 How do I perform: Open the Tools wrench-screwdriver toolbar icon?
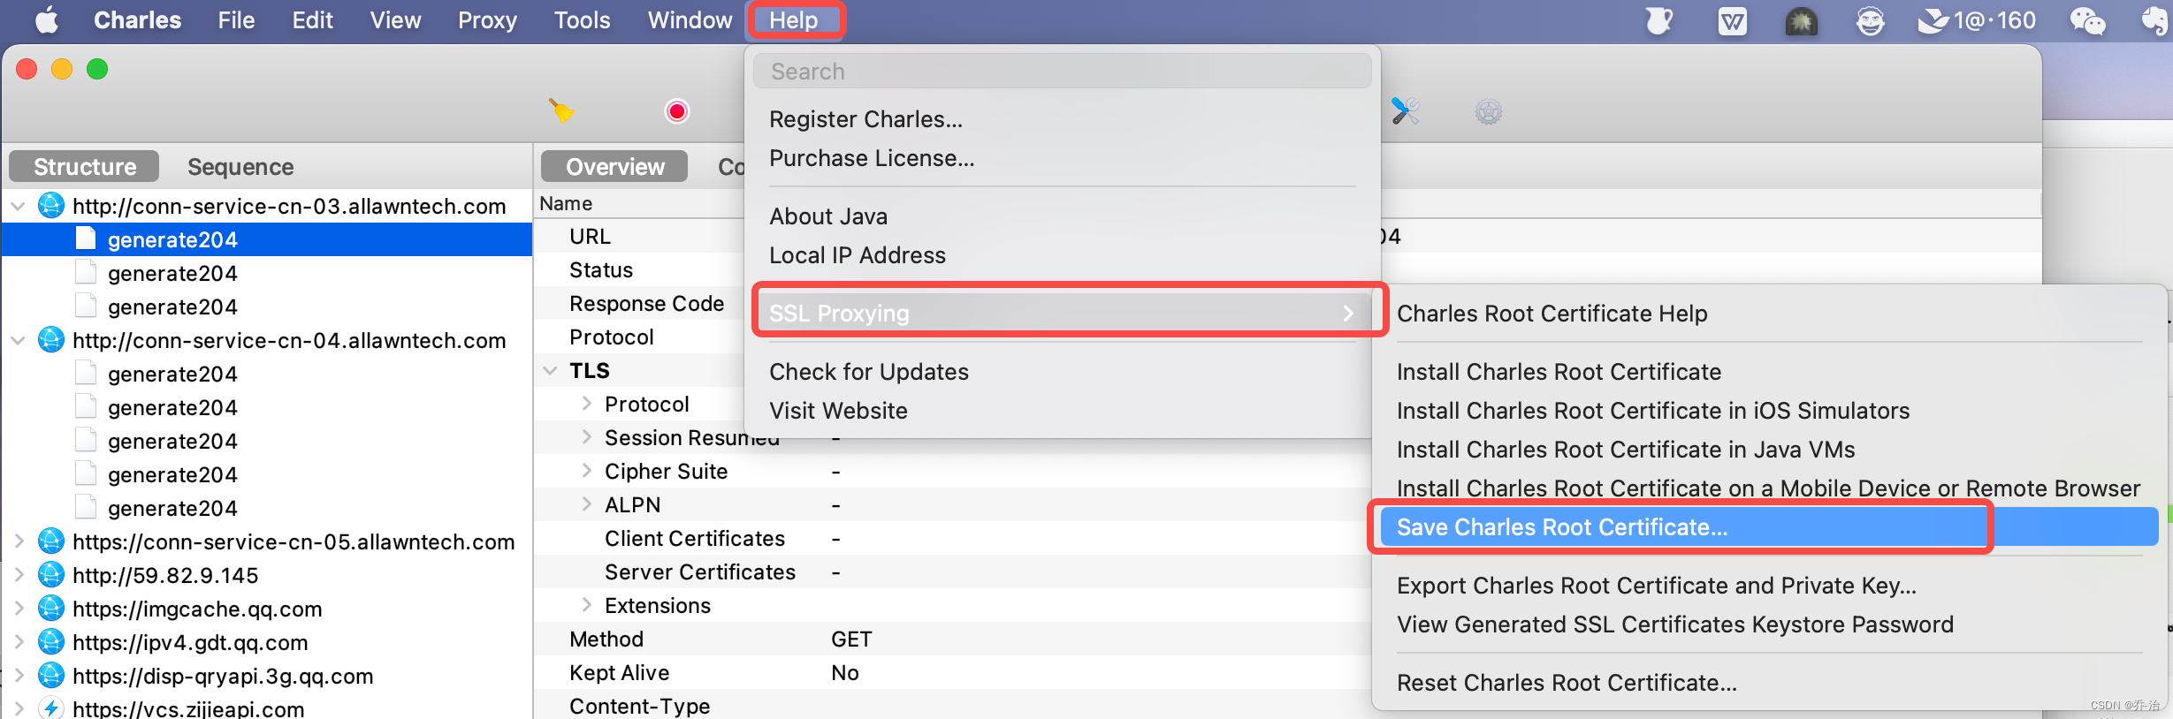click(1405, 111)
